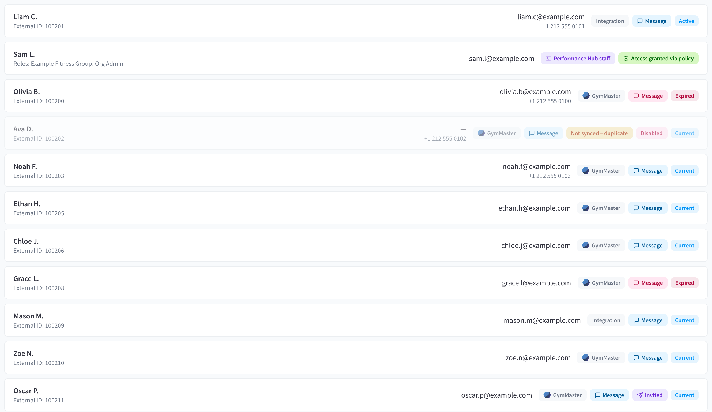
Task: Click the Current badge for Ethan H.
Action: [x=684, y=208]
